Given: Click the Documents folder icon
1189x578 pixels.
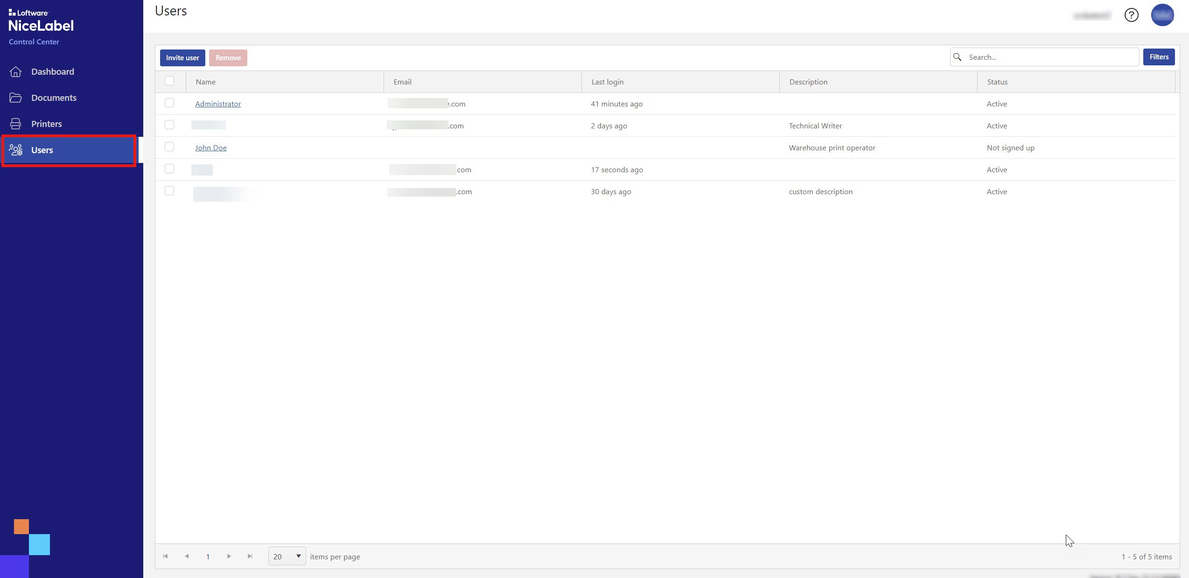Looking at the screenshot, I should [x=15, y=98].
